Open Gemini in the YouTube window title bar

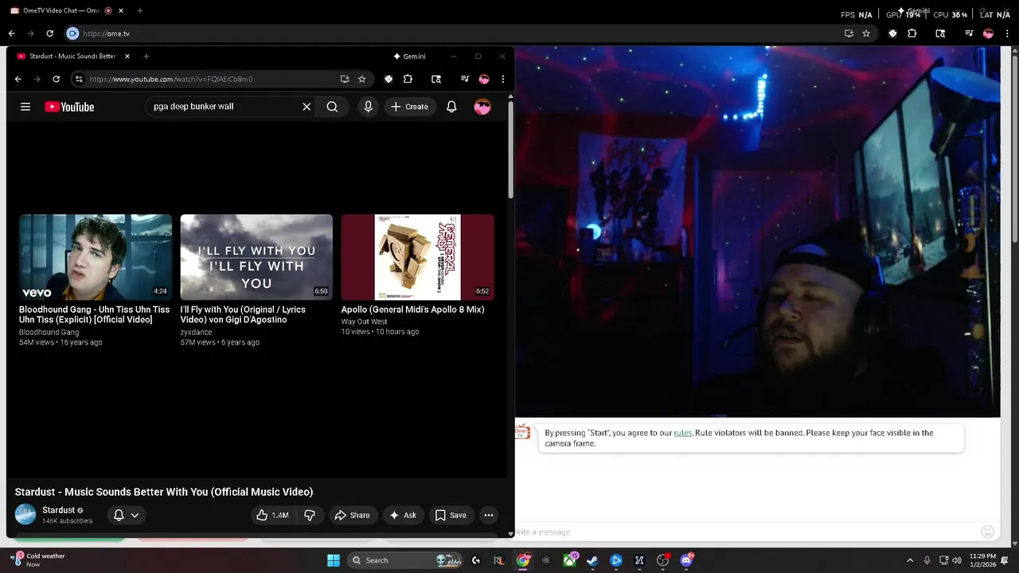pyautogui.click(x=409, y=57)
